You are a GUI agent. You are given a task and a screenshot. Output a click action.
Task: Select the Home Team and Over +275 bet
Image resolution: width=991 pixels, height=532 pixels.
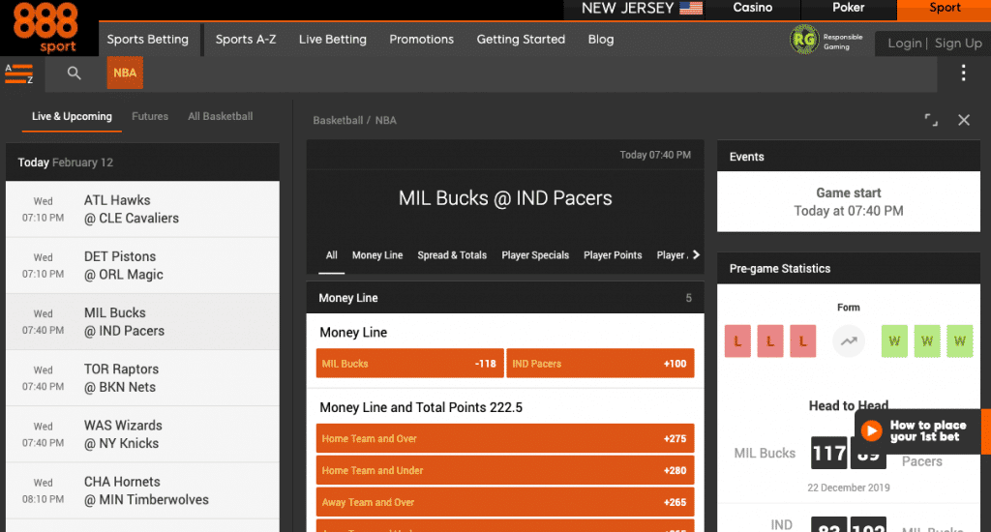click(x=504, y=438)
